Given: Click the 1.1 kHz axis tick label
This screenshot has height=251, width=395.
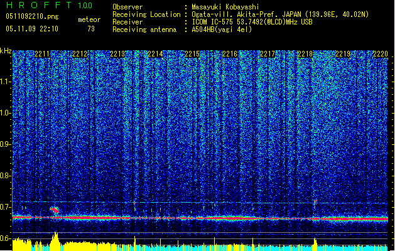Looking at the screenshot, I should click(5, 82).
